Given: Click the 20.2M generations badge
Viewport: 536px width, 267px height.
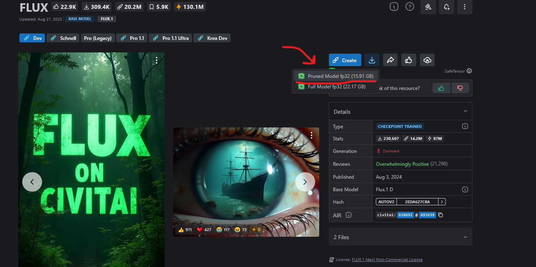Looking at the screenshot, I should coord(129,6).
